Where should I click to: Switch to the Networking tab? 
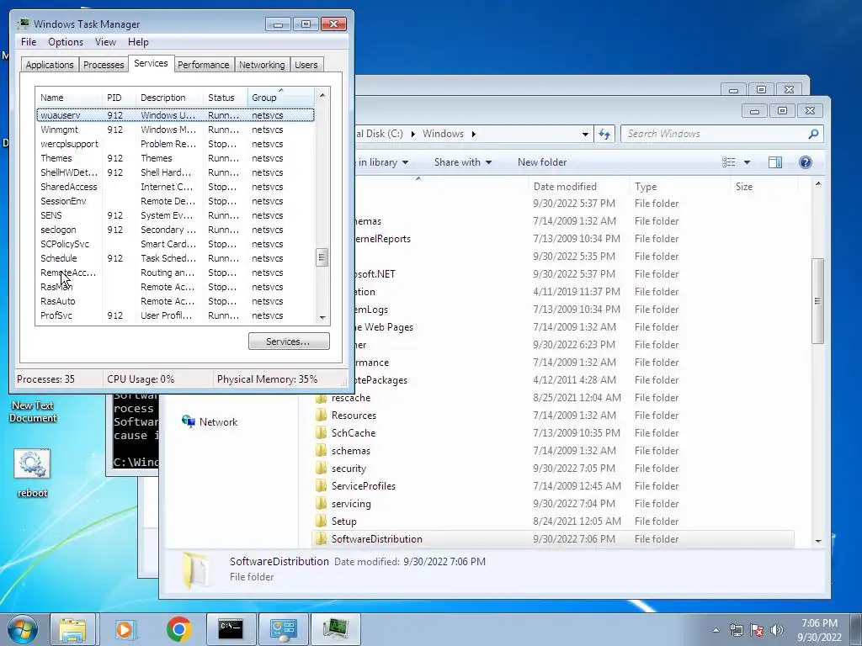pos(262,65)
